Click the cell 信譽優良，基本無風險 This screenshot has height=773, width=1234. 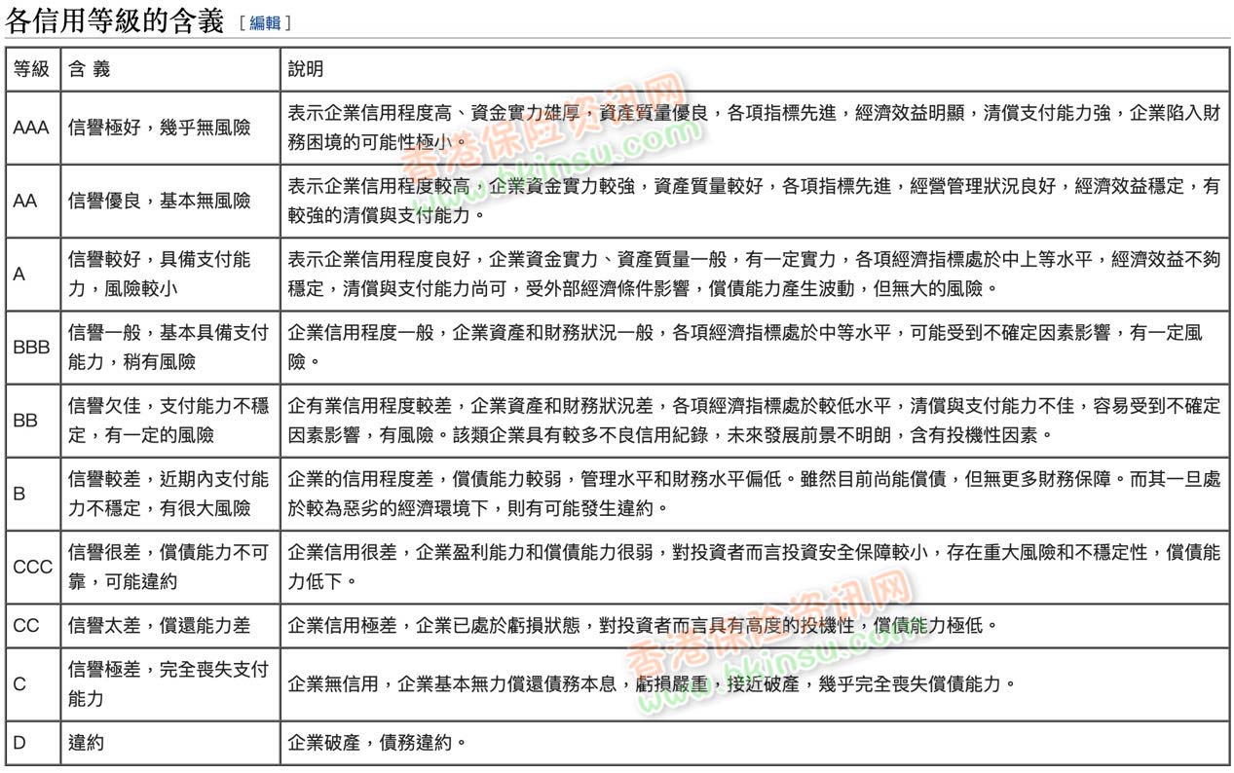[170, 200]
